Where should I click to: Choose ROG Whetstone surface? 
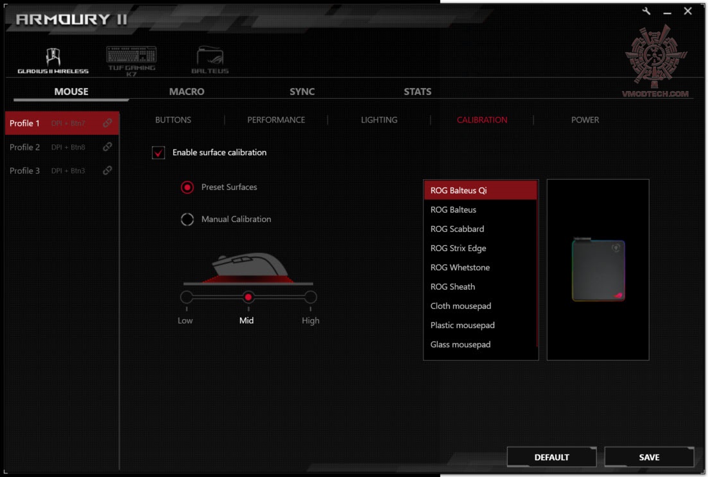point(480,268)
